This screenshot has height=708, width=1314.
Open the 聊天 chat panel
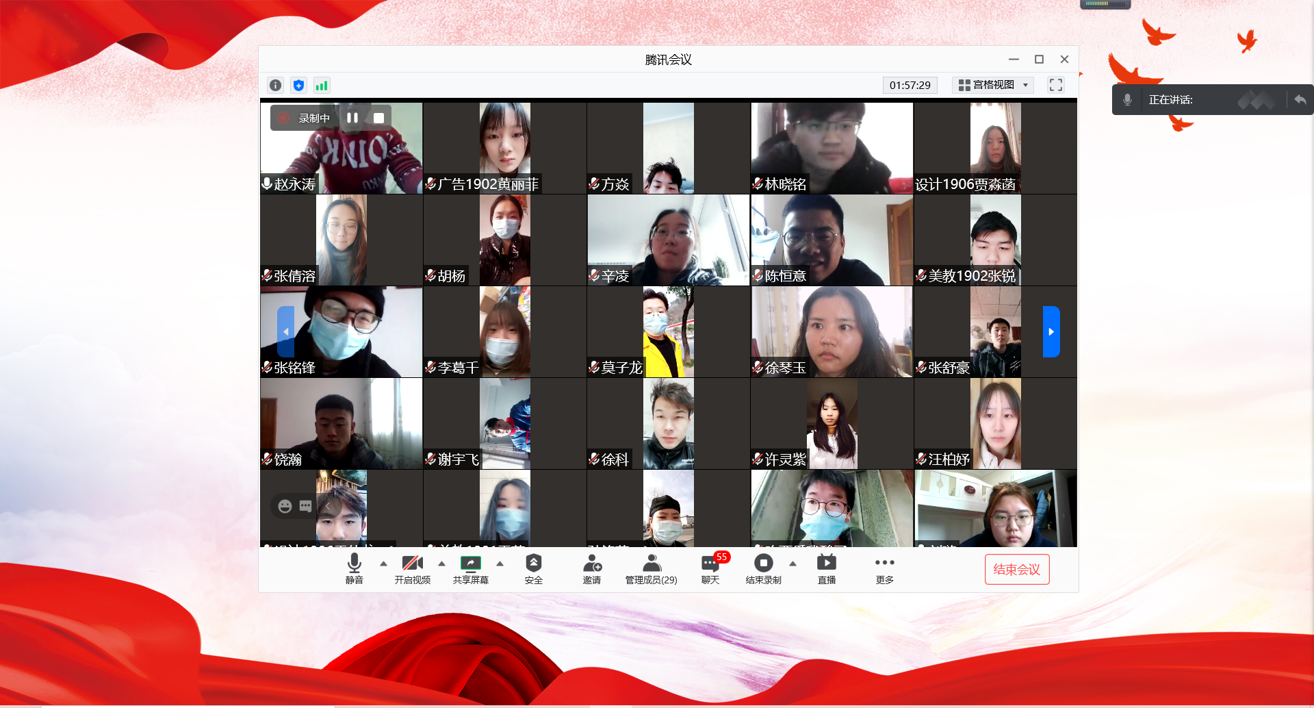point(710,569)
